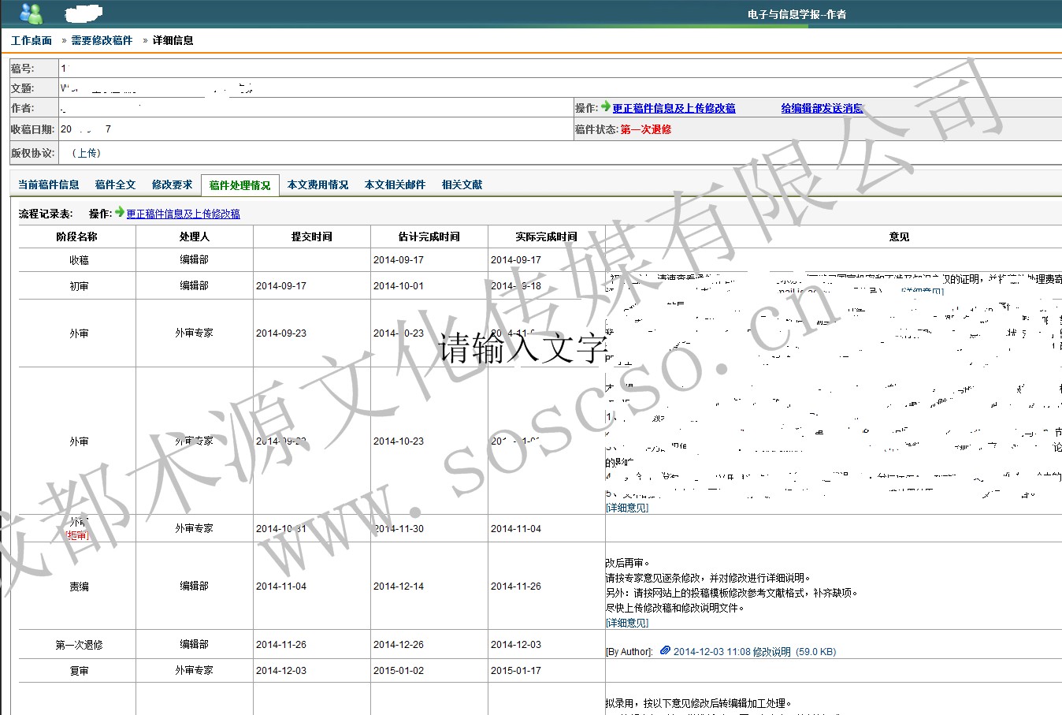Screen dimensions: 1062x715
Task: Click the 阶段名称 column header
Action: tap(77, 236)
